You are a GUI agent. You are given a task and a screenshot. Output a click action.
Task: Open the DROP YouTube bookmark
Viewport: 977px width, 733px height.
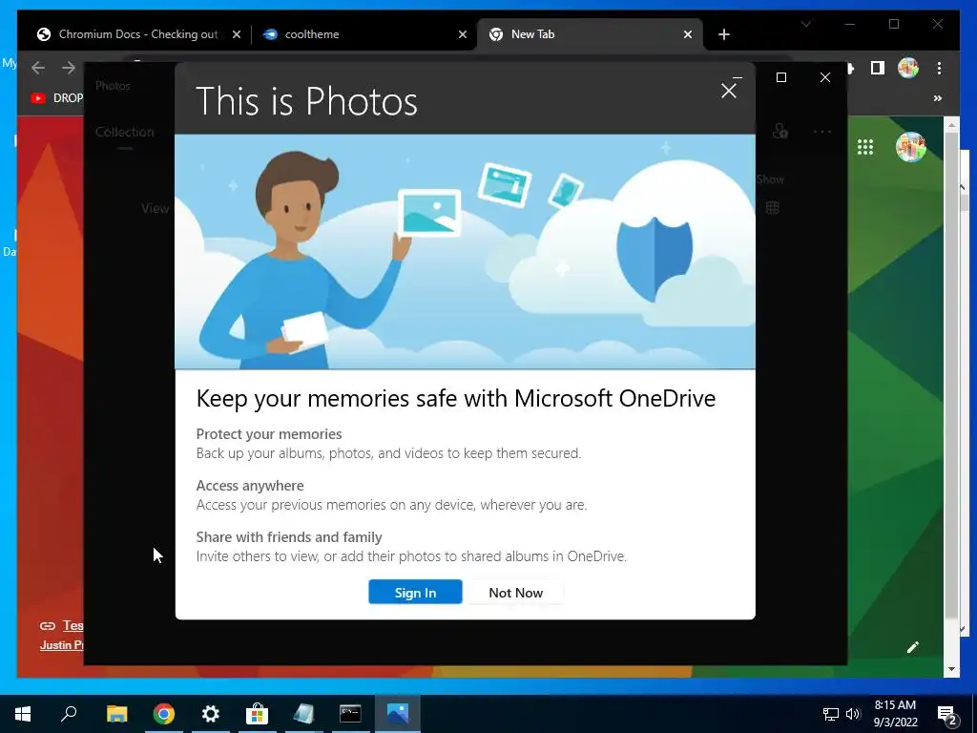56,98
